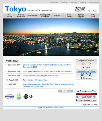This screenshot has width=102, height=121.
Task: Download the MPG Meeting Planner's Guide
Action: pos(86,74)
